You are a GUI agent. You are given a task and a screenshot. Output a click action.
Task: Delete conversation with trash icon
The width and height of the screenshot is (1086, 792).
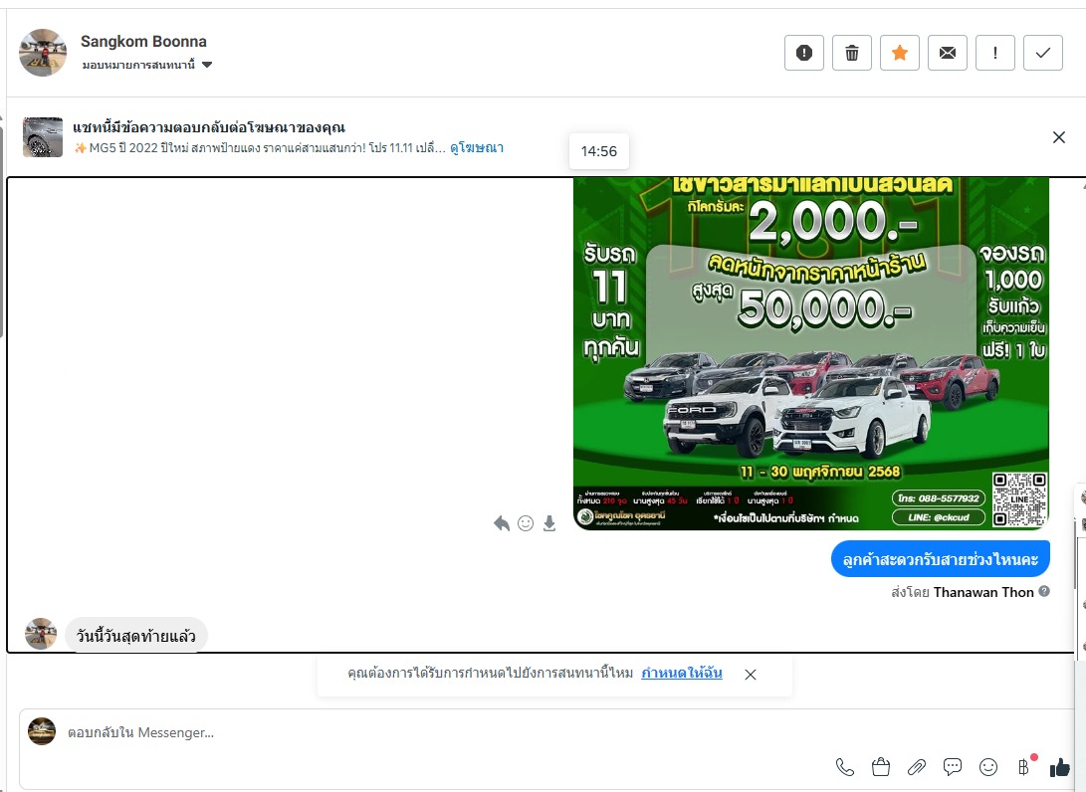(x=852, y=53)
